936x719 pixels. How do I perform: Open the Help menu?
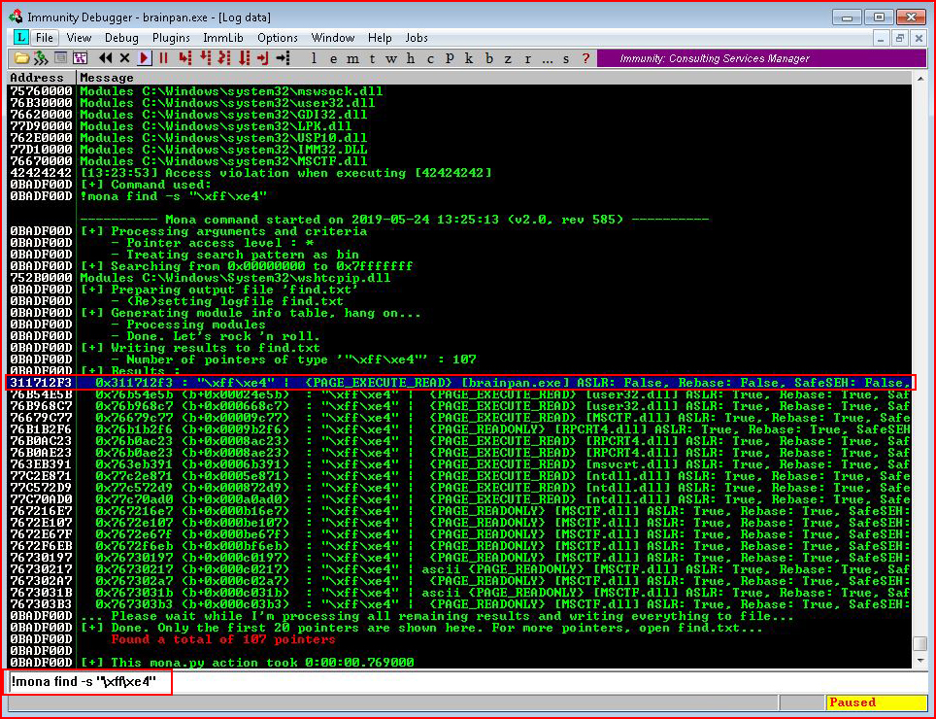380,38
